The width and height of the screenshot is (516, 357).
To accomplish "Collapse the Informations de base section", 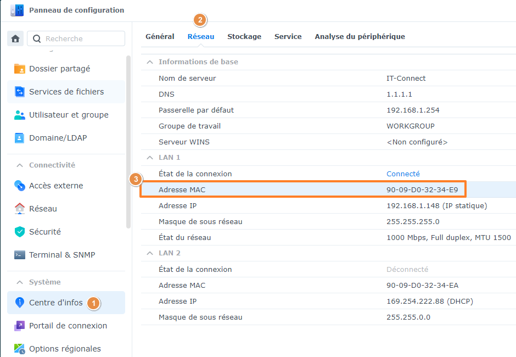I will [150, 62].
